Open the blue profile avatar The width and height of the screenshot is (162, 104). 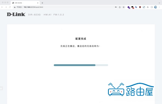click(x=156, y=7)
